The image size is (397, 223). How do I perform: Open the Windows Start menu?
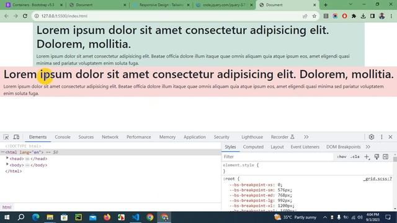(7, 217)
